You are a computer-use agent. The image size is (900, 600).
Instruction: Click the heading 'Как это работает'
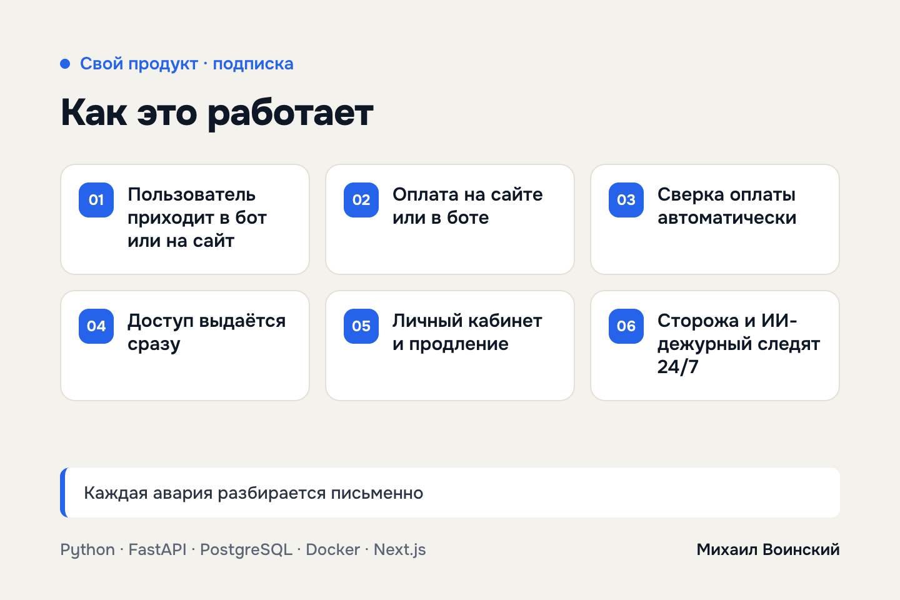(x=217, y=113)
